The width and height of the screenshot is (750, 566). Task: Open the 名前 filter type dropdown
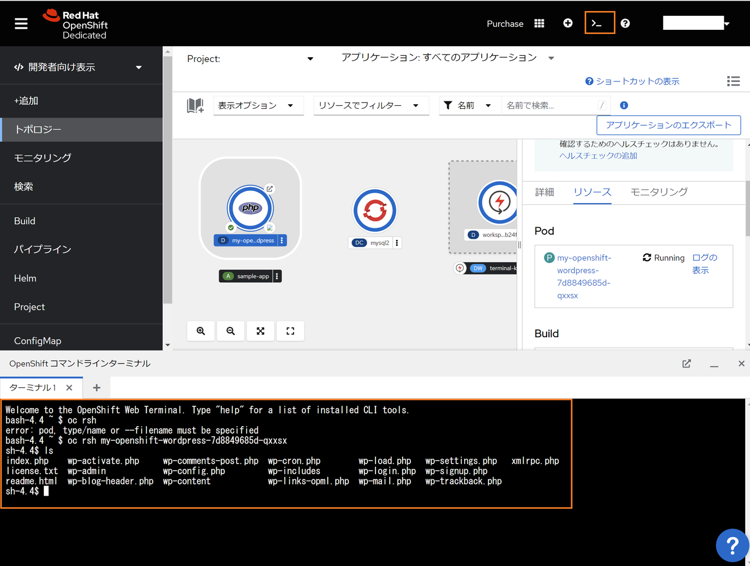[470, 105]
